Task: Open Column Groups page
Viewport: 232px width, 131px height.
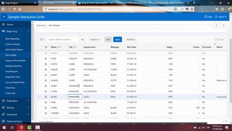Action: click(13, 44)
